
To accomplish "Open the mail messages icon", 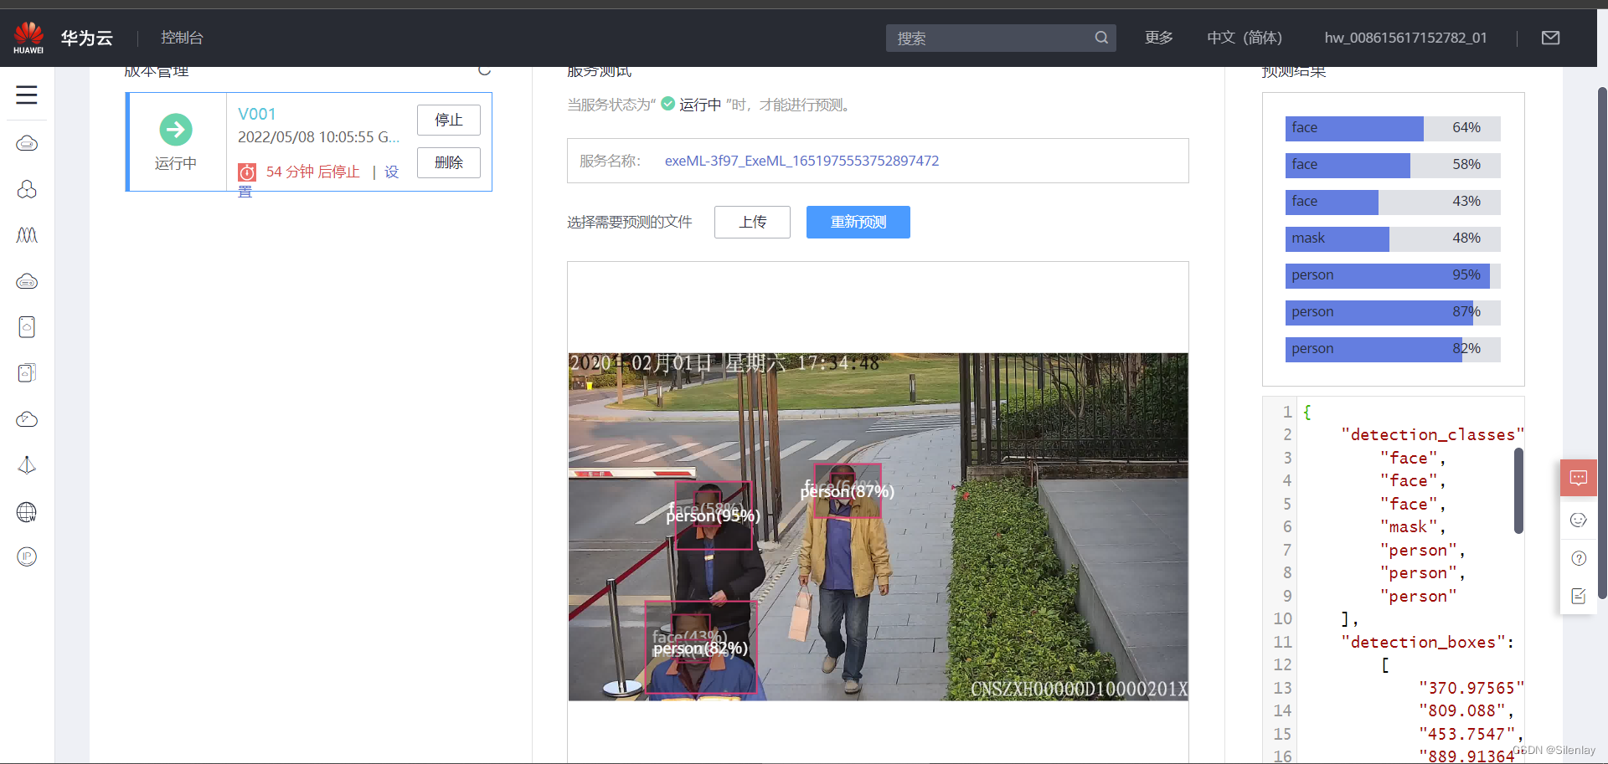I will click(x=1550, y=38).
